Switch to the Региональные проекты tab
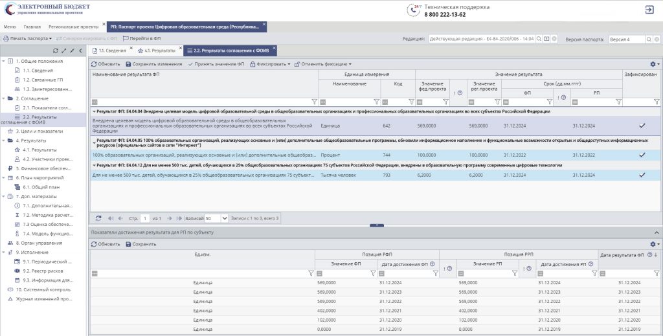663x336 pixels. point(74,27)
